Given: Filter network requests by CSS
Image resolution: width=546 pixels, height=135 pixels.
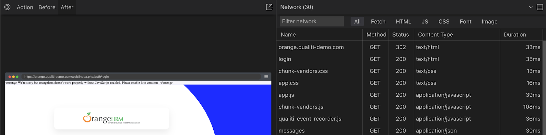Looking at the screenshot, I should [x=444, y=21].
